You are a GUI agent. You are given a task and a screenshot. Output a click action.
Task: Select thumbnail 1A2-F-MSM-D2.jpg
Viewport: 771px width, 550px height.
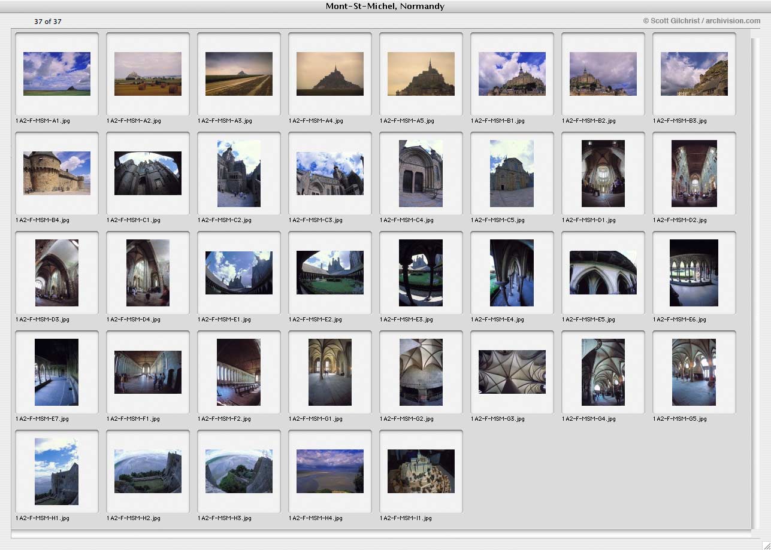(694, 173)
